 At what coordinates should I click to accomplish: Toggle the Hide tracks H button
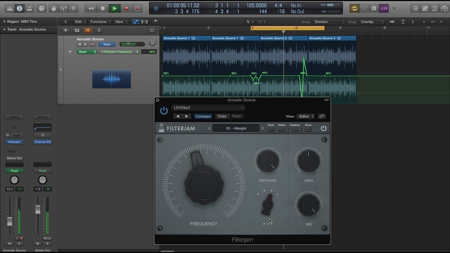88,30
